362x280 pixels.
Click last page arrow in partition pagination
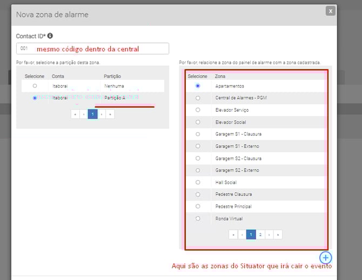coord(110,114)
